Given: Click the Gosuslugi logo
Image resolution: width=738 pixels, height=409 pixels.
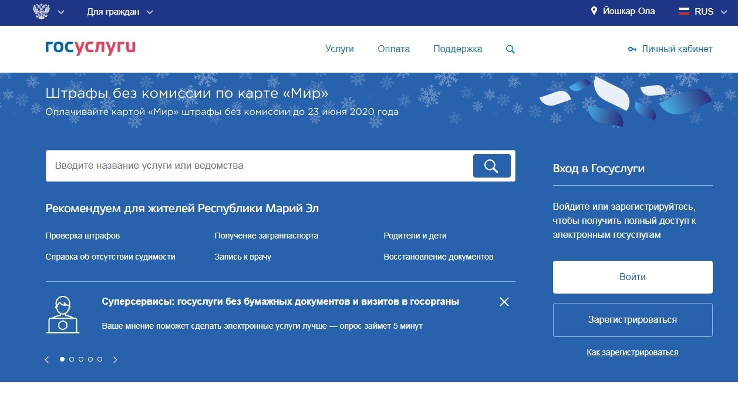Looking at the screenshot, I should 90,49.
